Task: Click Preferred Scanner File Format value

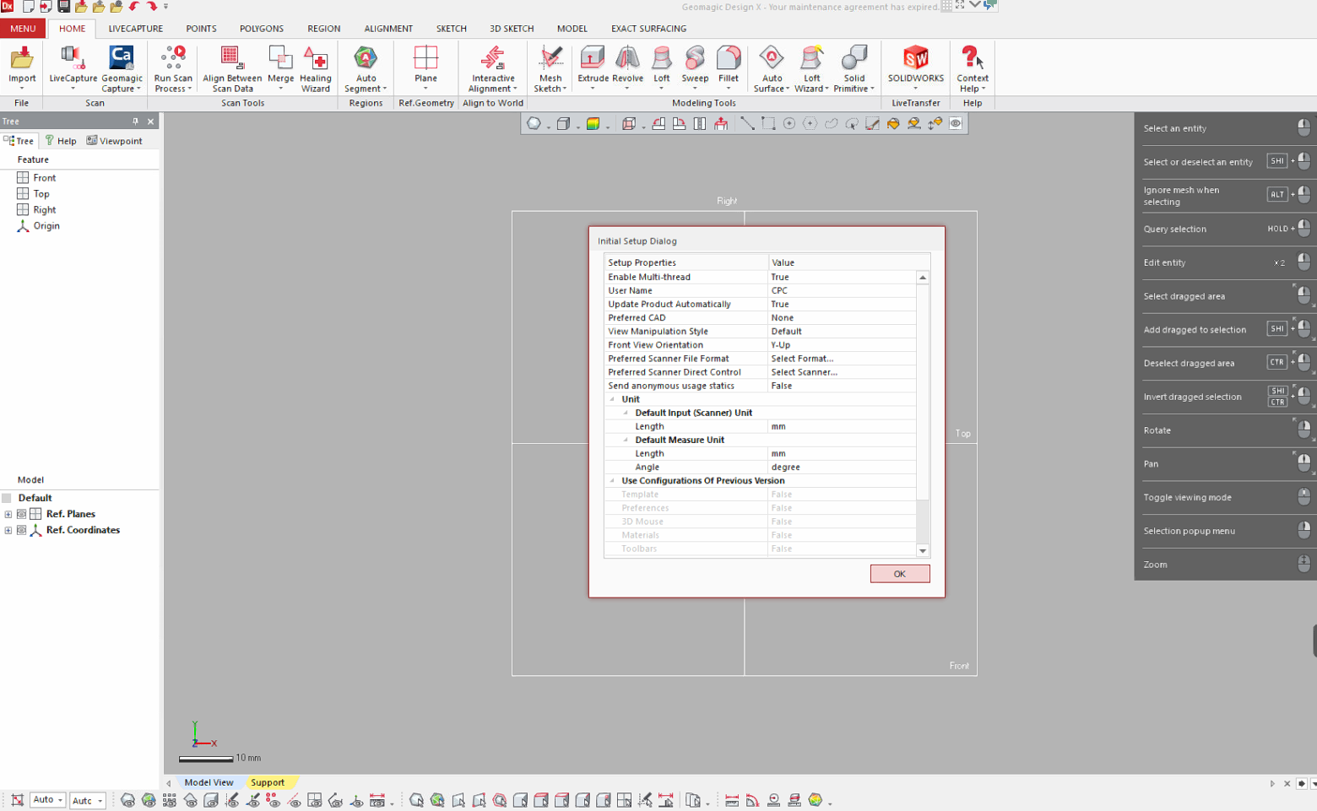Action: (x=842, y=359)
